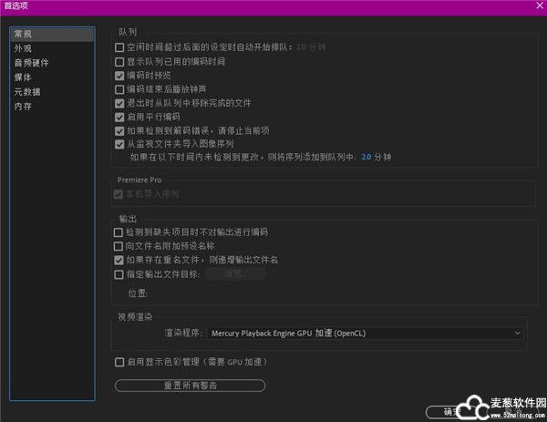The height and width of the screenshot is (422, 547).
Task: Go to the 元数据 preferences section
Action: coord(27,92)
